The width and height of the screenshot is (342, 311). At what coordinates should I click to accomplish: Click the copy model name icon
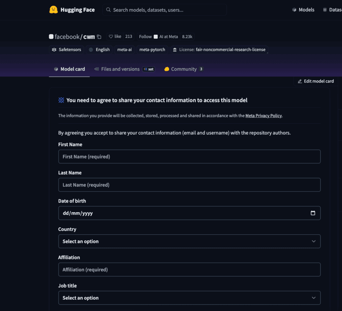tap(99, 37)
